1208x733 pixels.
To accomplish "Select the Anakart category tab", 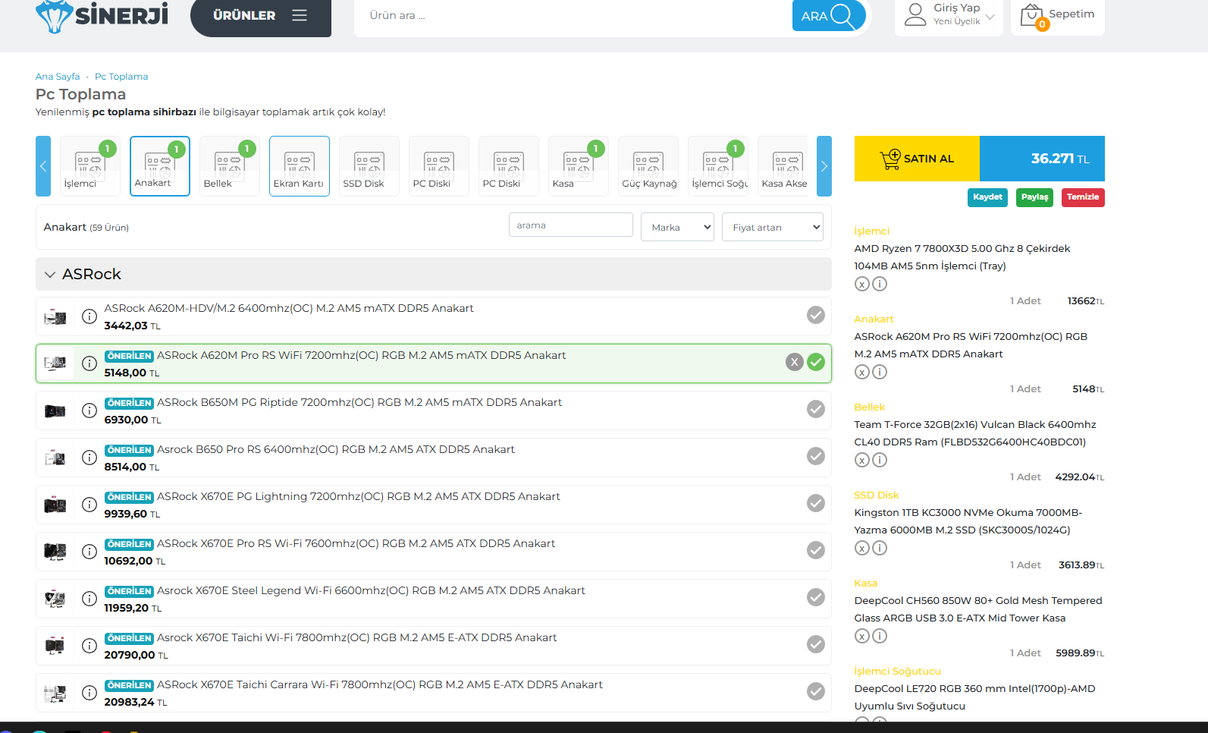I will pyautogui.click(x=160, y=166).
